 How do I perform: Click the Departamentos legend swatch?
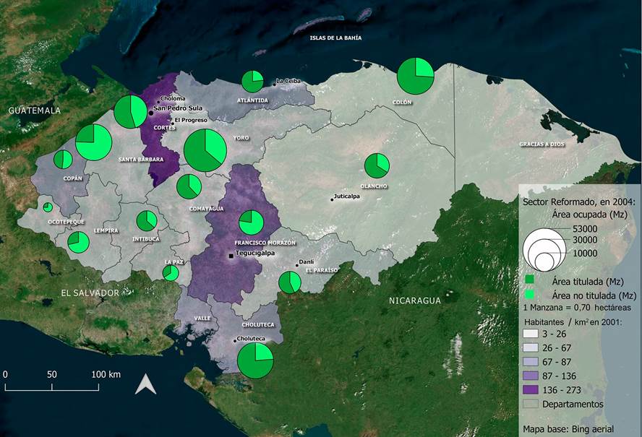[x=531, y=404]
